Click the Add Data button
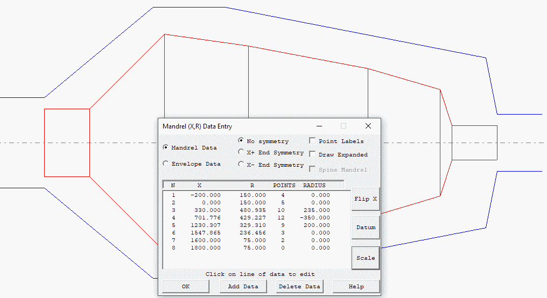The height and width of the screenshot is (298, 547). 243,286
